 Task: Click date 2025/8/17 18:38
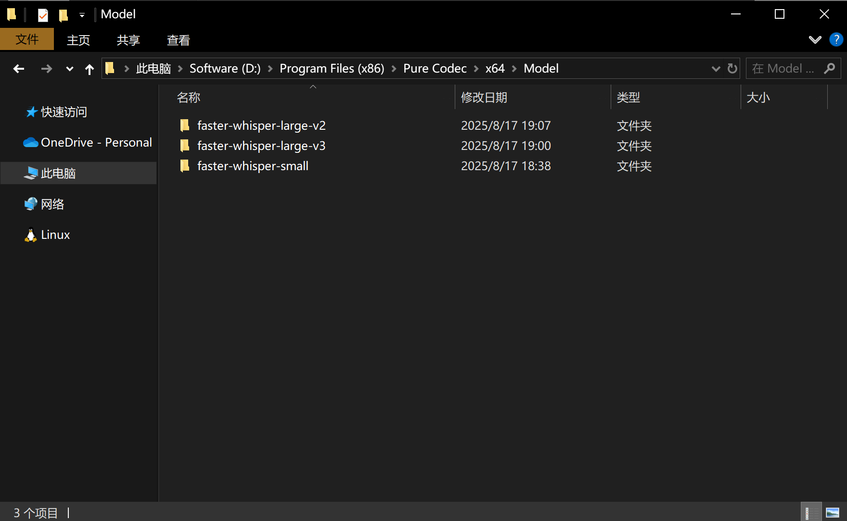tap(506, 166)
